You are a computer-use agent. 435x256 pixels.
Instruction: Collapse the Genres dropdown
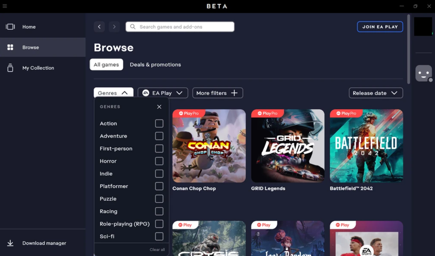click(x=113, y=93)
